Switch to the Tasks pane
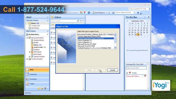The image size is (176, 99). tap(37, 84)
